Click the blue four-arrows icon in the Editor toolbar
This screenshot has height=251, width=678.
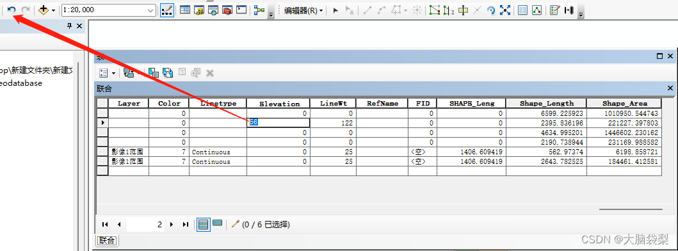pos(504,10)
